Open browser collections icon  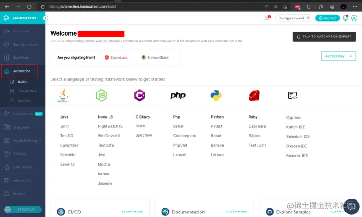332,7
